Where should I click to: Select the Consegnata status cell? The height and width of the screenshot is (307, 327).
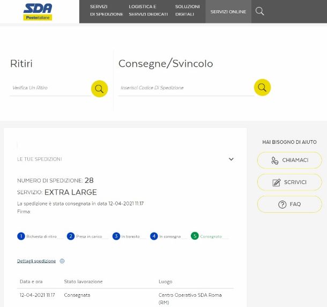tap(77, 295)
